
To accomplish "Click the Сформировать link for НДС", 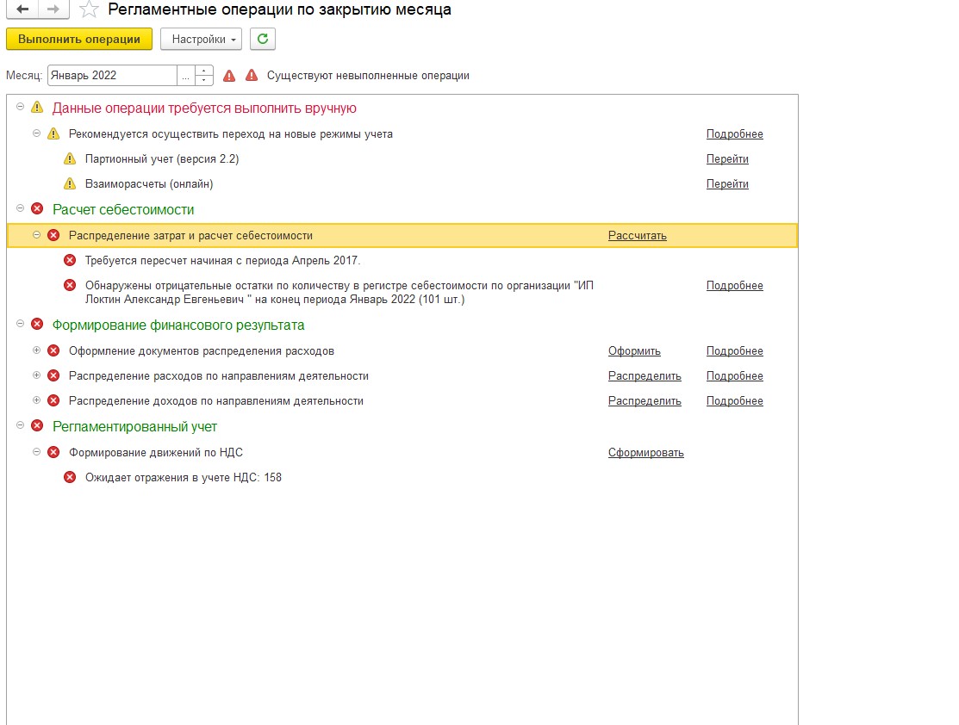I will tap(645, 453).
